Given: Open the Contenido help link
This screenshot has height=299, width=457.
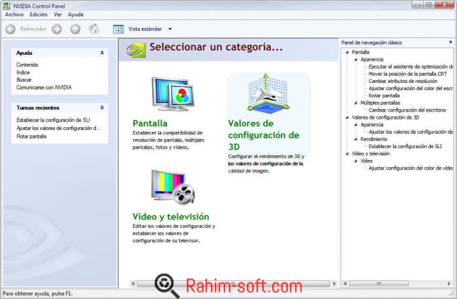Looking at the screenshot, I should (x=27, y=65).
